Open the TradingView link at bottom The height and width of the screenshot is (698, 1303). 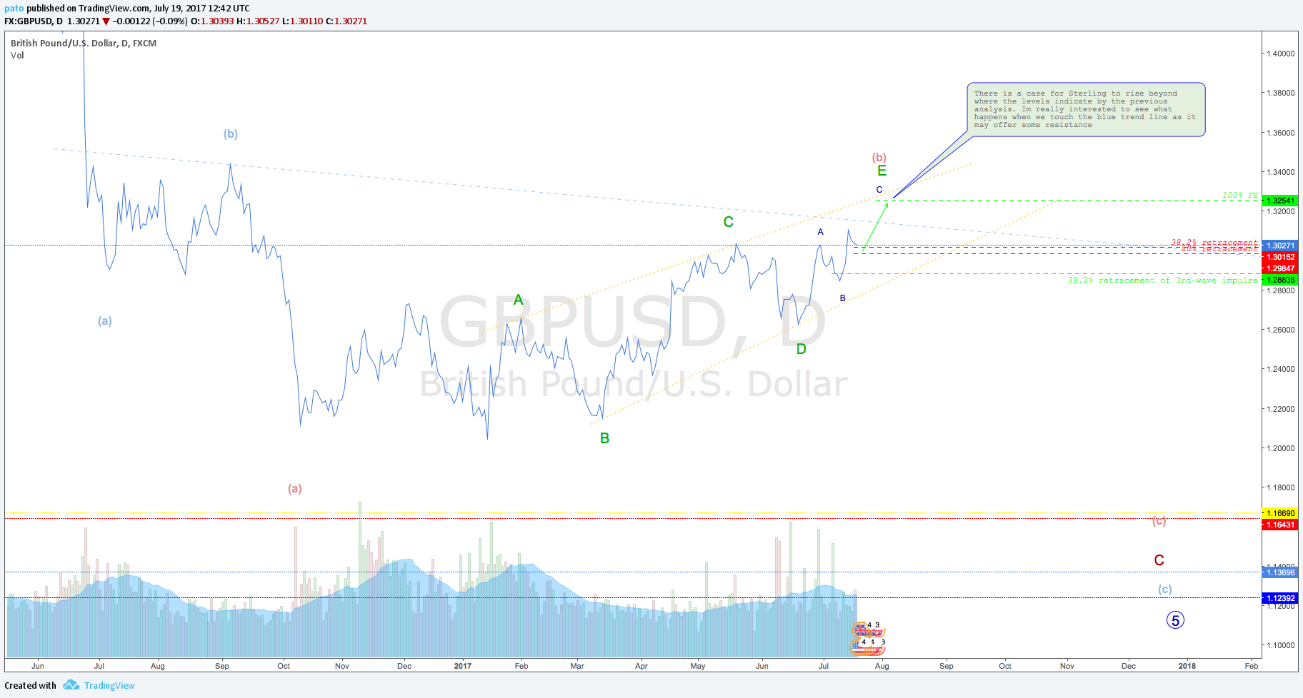point(109,686)
